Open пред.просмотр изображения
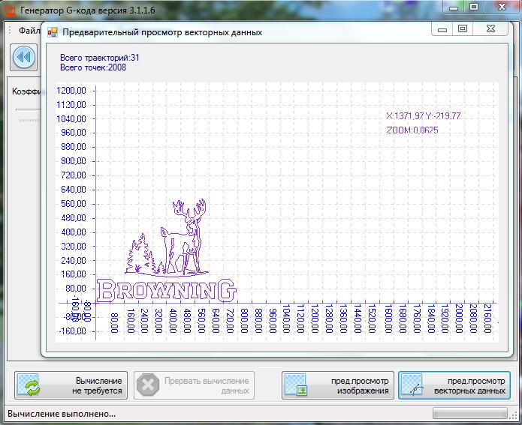 click(338, 385)
